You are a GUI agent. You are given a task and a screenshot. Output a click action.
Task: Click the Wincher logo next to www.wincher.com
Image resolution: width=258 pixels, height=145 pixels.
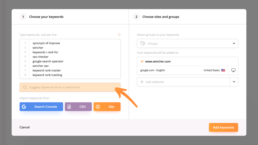click(142, 61)
